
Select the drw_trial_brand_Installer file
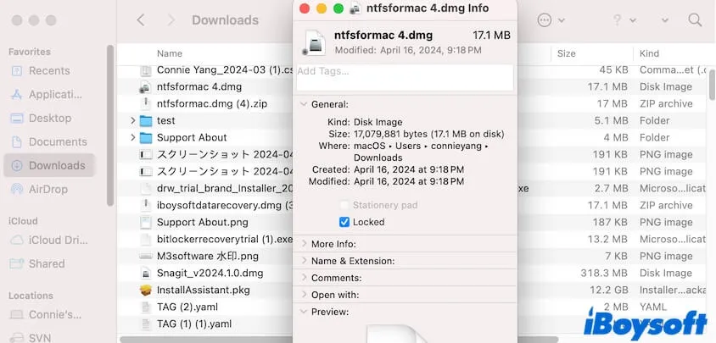[x=224, y=188]
